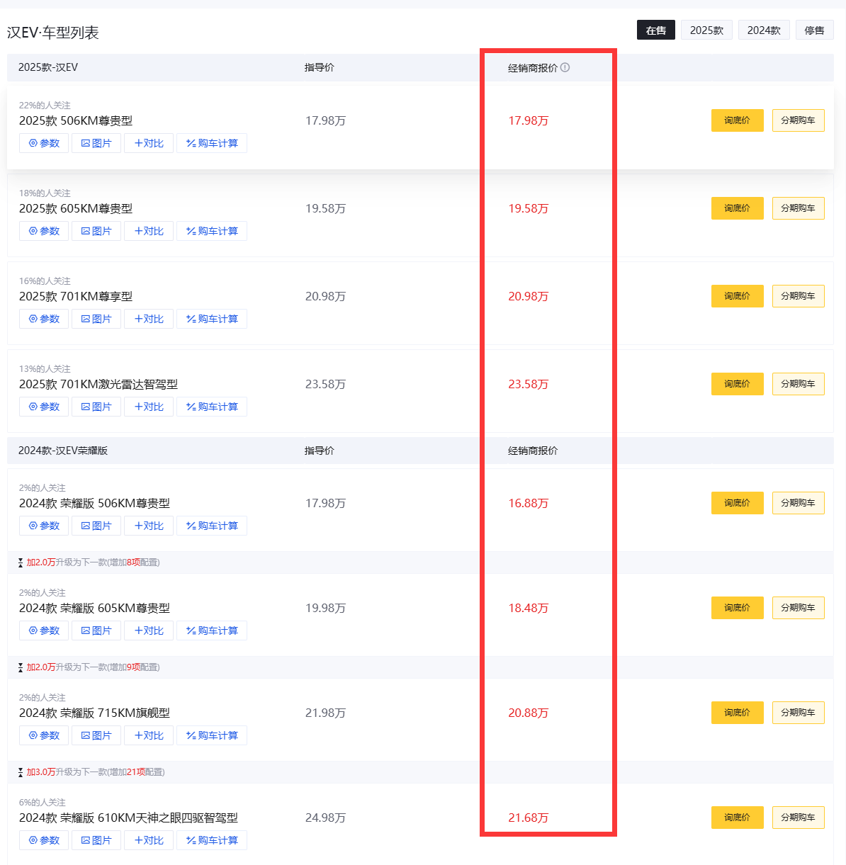Click the dealer price 16.88万
This screenshot has width=846, height=865.
coord(528,503)
